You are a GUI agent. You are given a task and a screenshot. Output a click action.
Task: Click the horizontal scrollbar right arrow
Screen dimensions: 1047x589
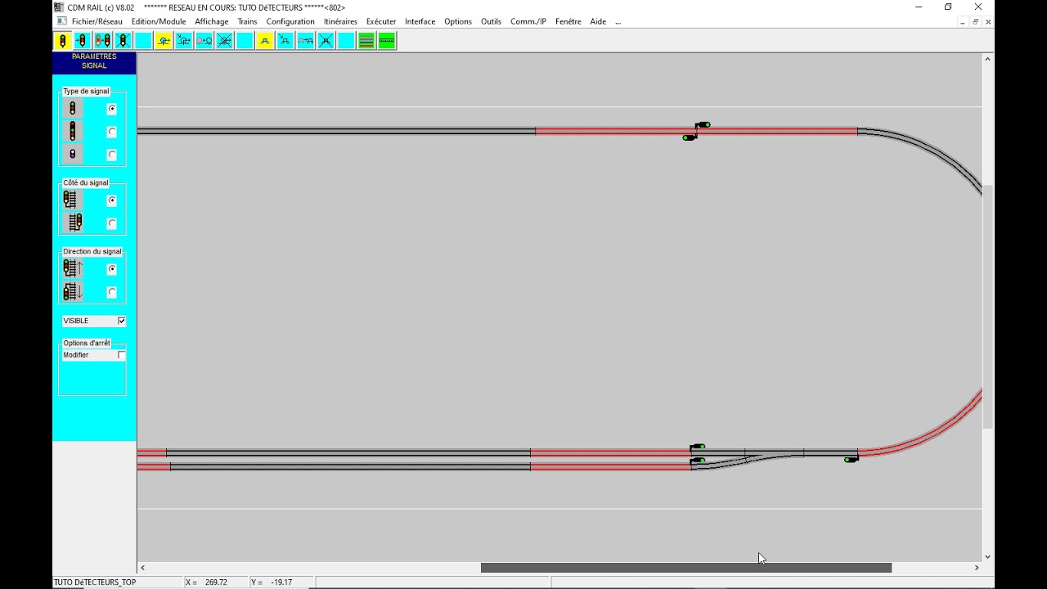(977, 568)
